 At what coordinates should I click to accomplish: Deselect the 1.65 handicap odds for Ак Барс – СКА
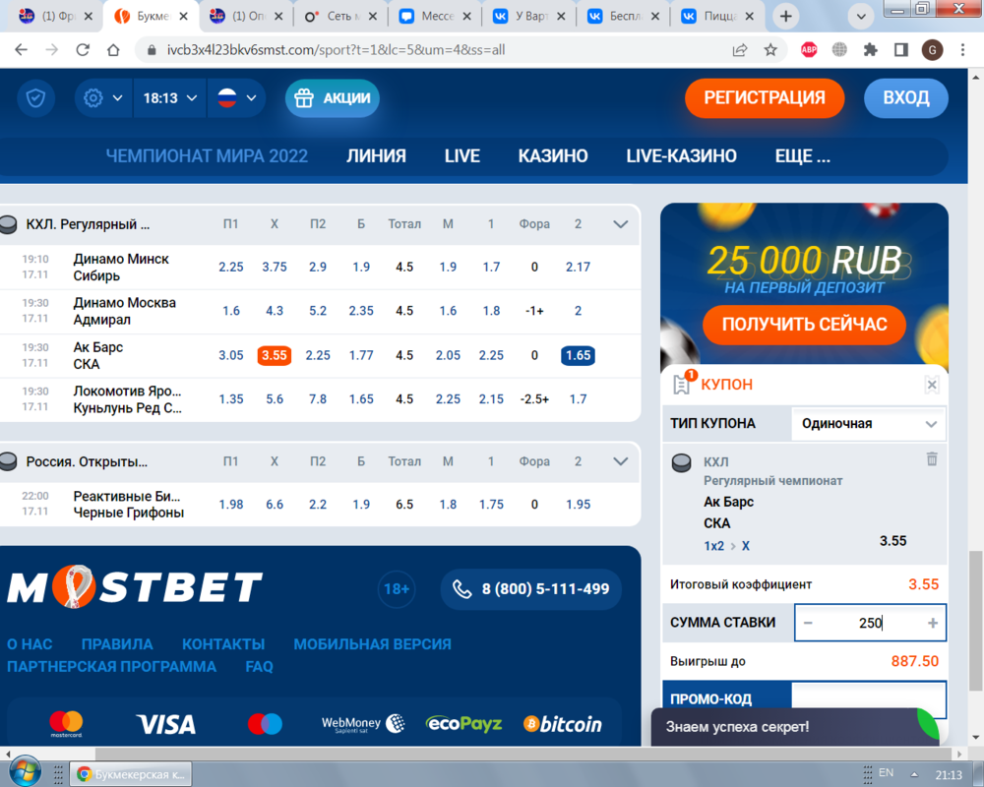click(x=578, y=355)
